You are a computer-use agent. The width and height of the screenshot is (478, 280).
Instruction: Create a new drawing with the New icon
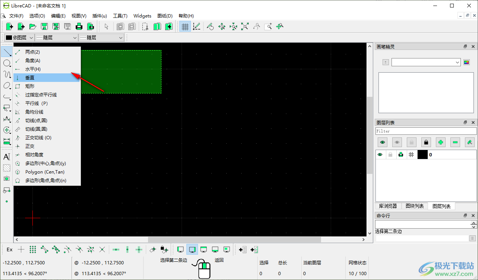(9, 26)
